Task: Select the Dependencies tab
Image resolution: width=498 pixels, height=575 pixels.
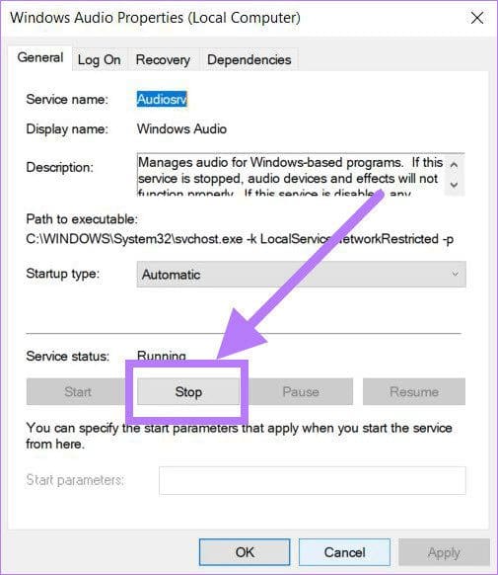Action: click(x=249, y=60)
